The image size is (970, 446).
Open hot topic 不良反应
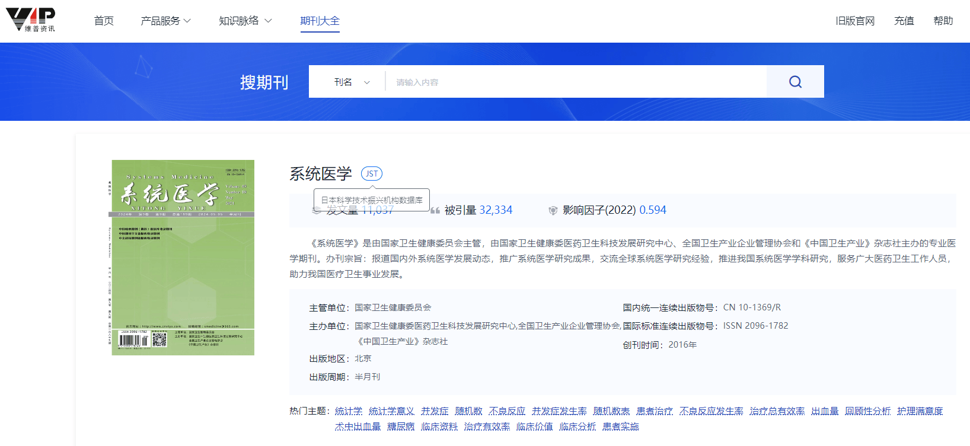[x=507, y=411]
